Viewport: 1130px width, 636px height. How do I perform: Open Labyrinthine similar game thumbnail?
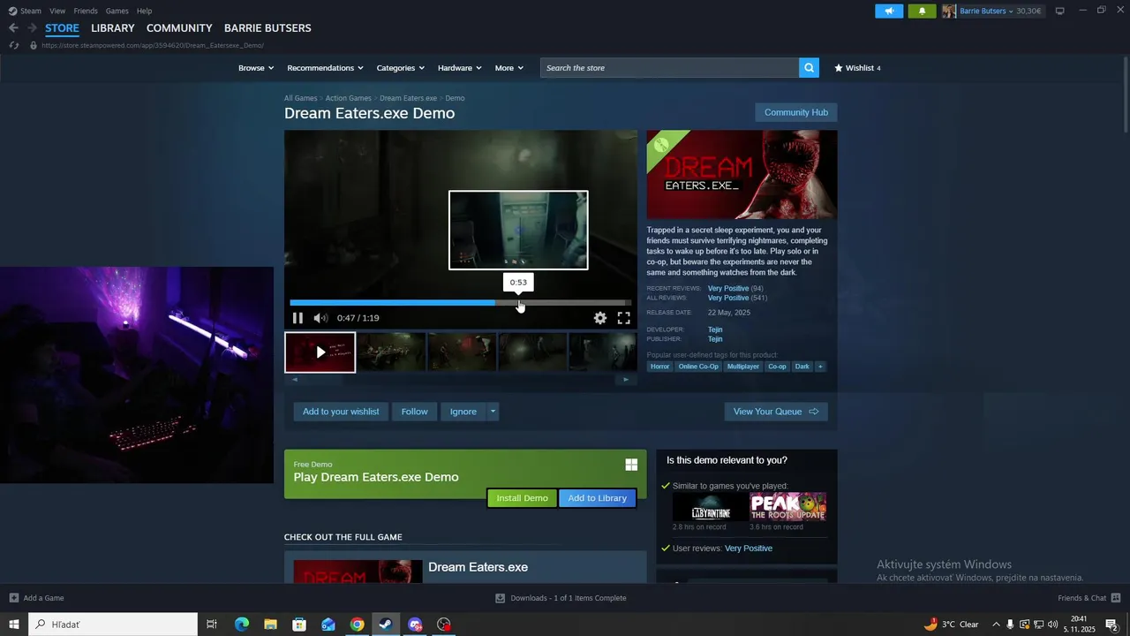click(x=710, y=507)
